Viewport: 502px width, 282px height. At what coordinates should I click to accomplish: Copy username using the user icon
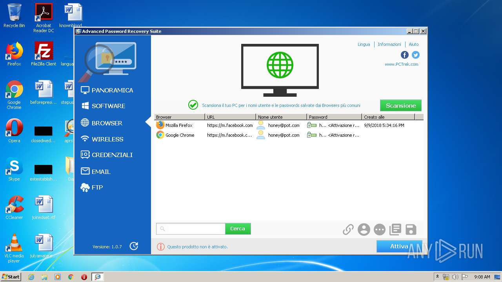coord(364,230)
